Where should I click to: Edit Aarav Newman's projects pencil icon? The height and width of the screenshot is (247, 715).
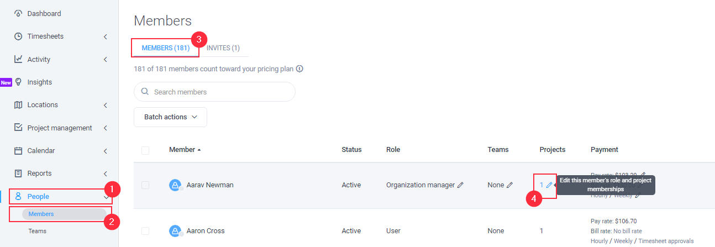click(549, 185)
